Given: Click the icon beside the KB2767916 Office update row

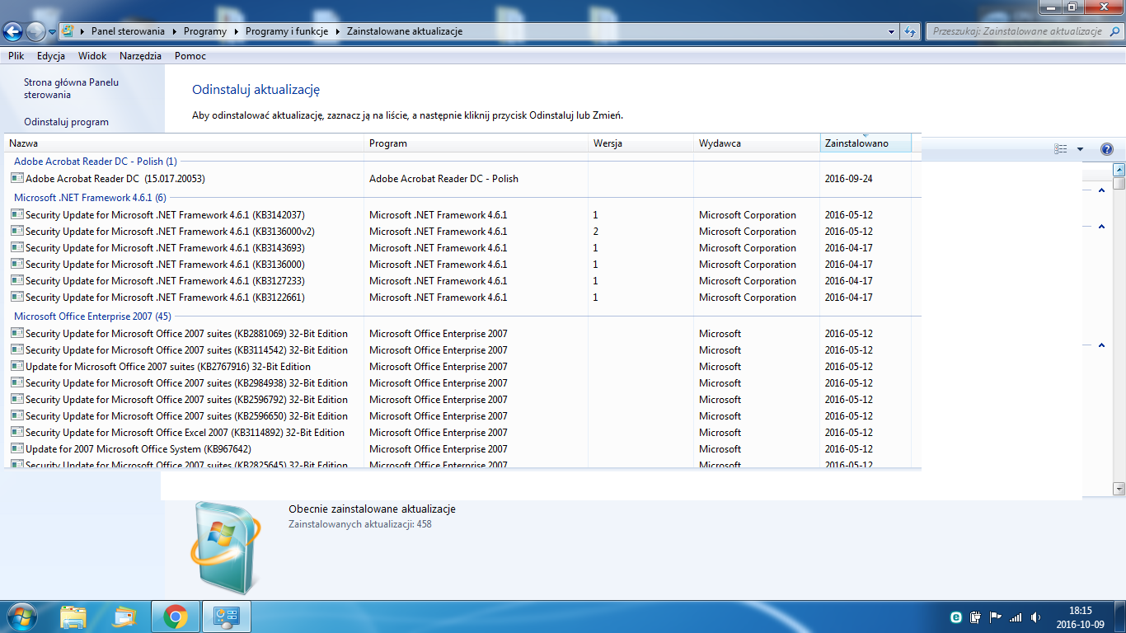Looking at the screenshot, I should (17, 366).
